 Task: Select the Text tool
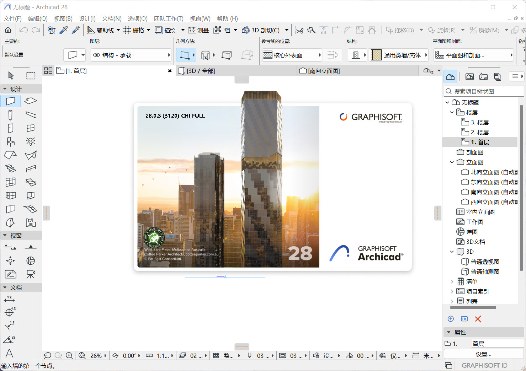point(10,353)
